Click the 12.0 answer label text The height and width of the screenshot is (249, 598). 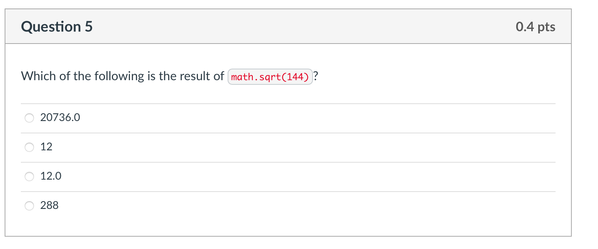51,176
